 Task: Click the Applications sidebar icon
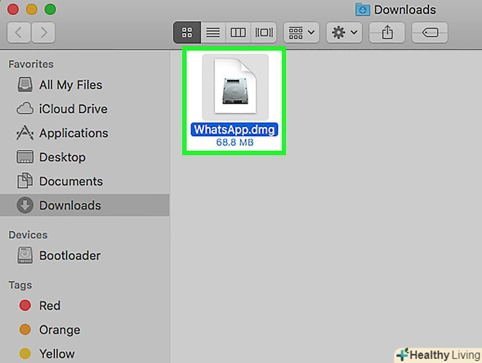(x=25, y=133)
